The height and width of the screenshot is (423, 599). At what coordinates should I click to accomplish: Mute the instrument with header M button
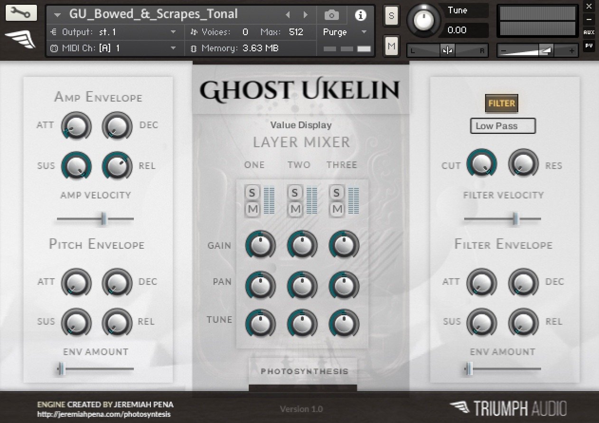pyautogui.click(x=391, y=46)
